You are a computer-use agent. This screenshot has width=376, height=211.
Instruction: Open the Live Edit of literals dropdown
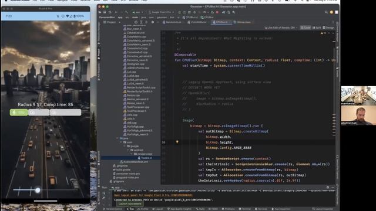point(281,28)
